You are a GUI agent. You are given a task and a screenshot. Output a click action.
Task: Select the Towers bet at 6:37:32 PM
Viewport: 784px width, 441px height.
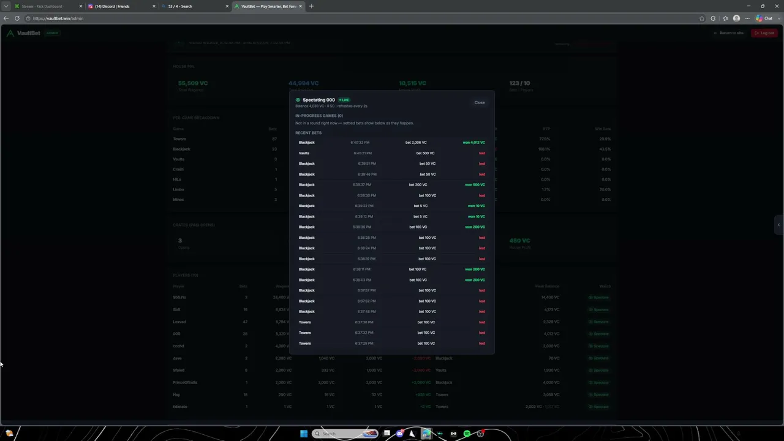click(392, 333)
